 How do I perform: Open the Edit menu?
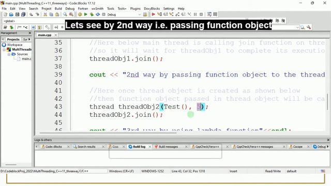tap(12, 8)
